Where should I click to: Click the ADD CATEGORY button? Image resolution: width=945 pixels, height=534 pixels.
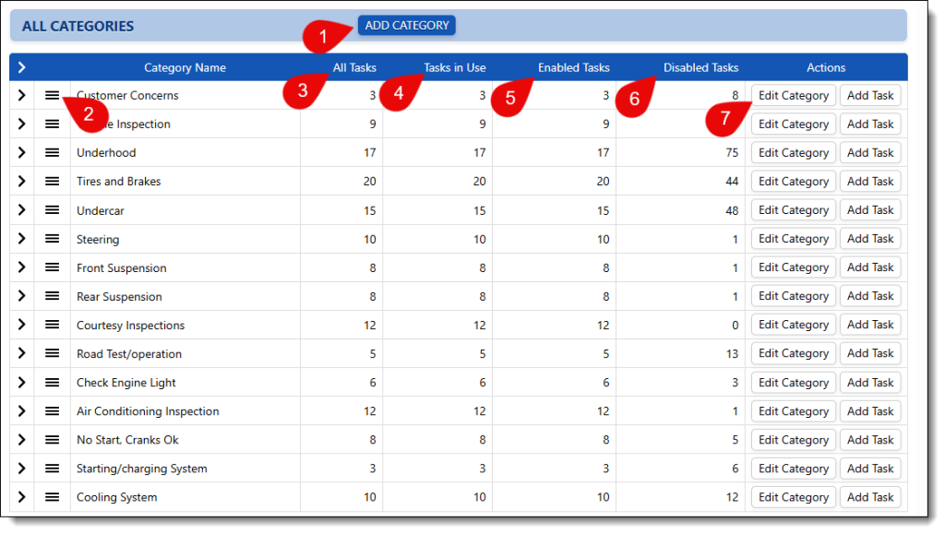[406, 25]
